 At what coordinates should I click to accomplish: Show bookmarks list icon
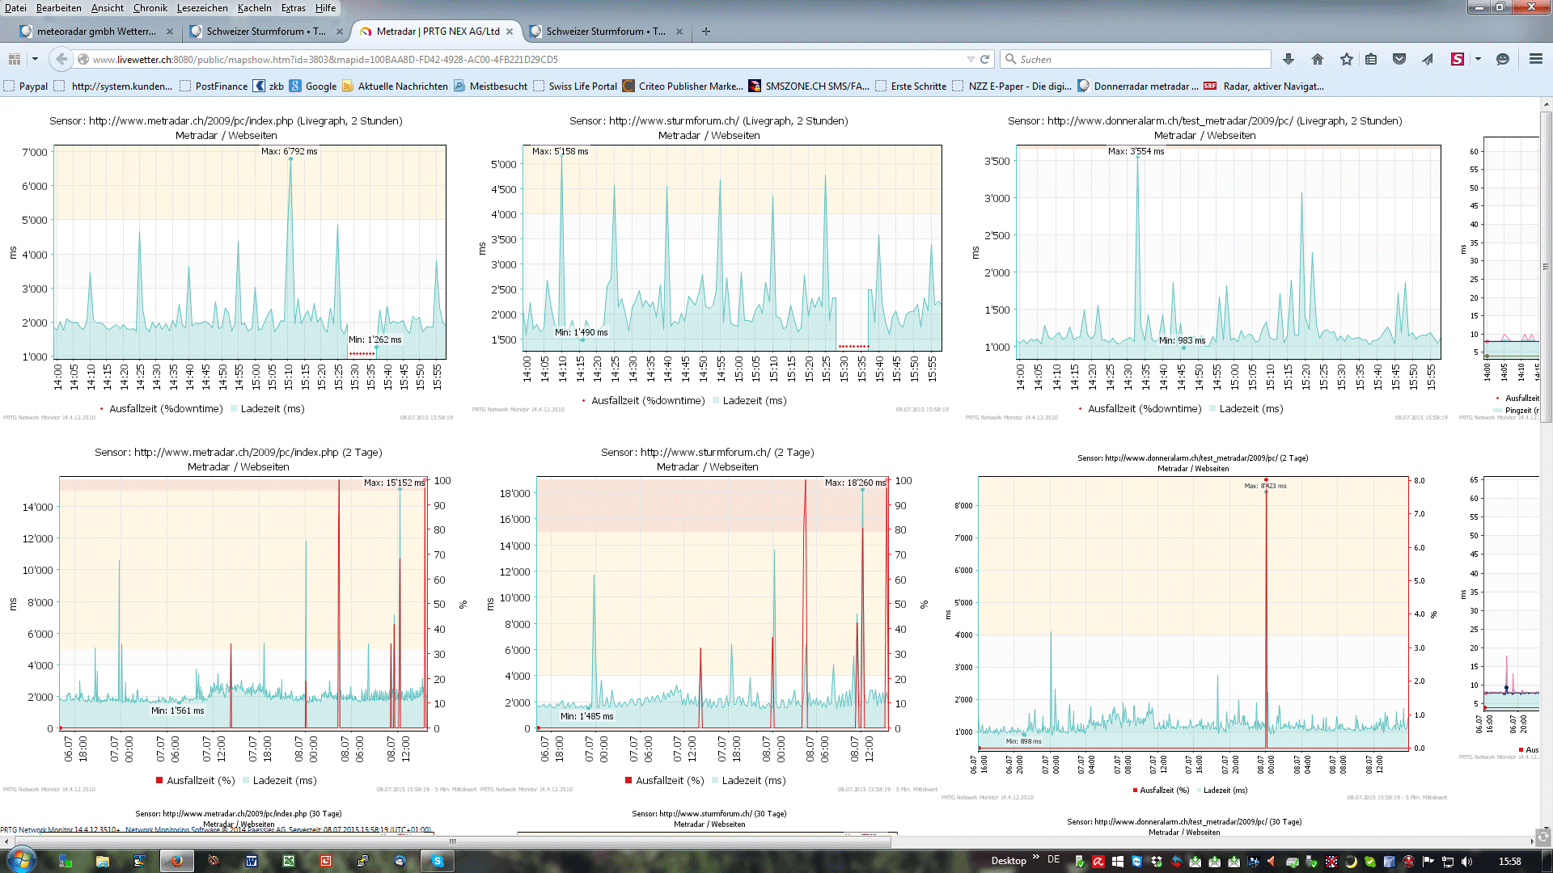tap(1371, 59)
